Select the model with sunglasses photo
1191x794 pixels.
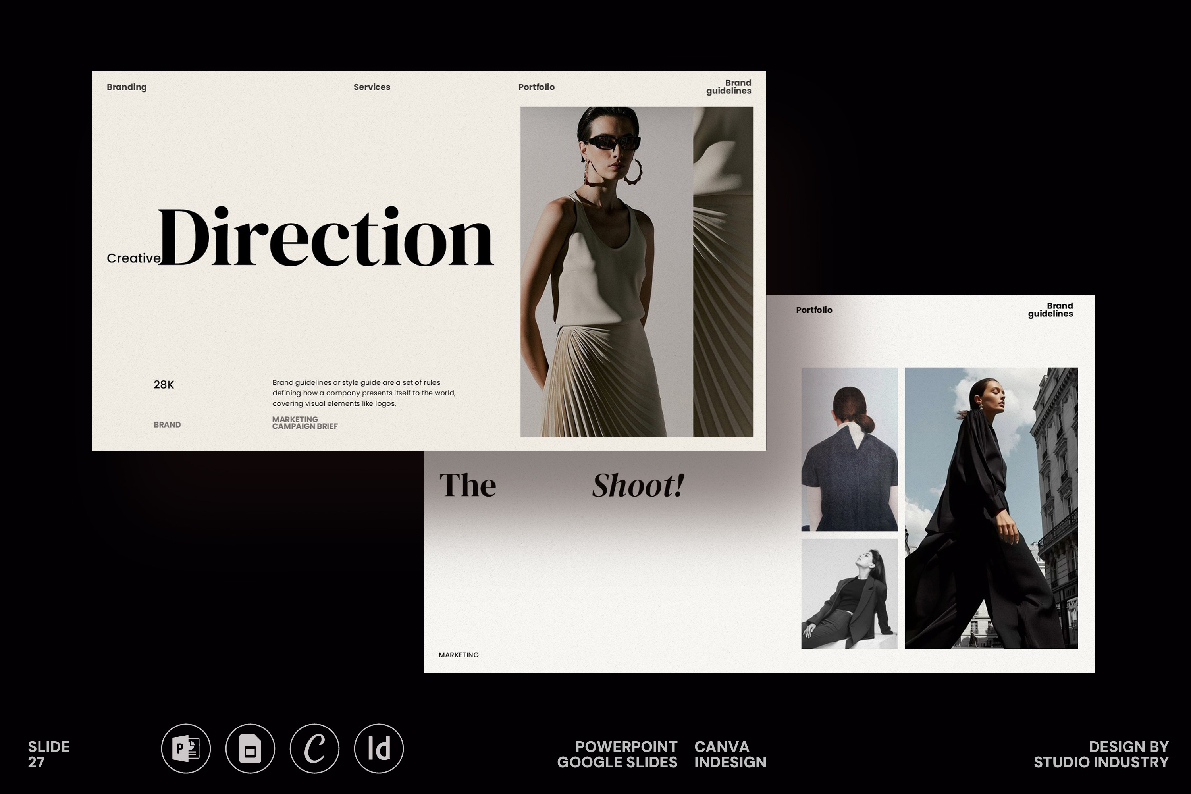click(x=606, y=272)
